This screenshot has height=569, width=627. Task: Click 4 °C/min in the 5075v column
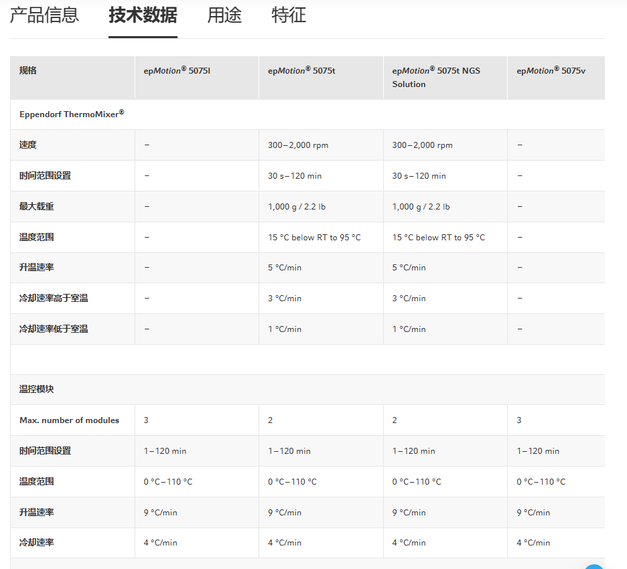533,543
